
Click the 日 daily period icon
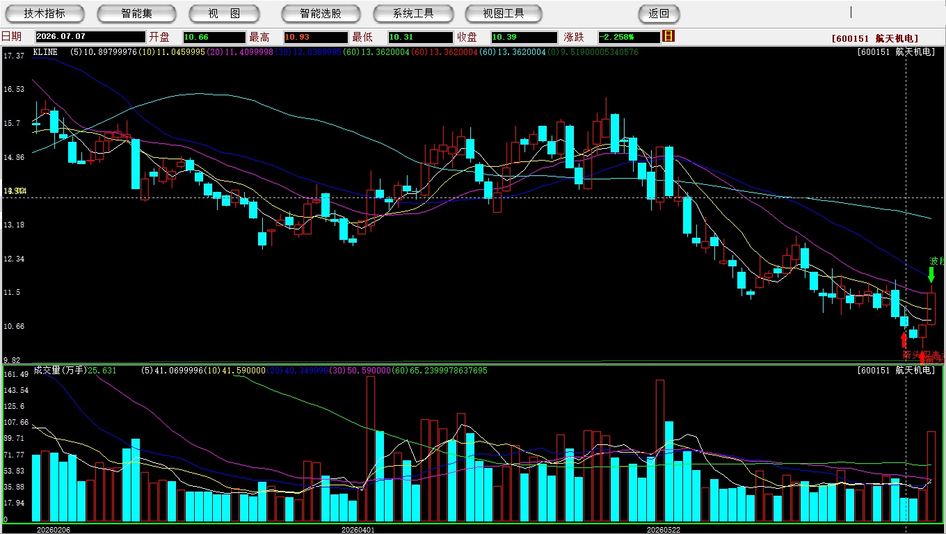668,36
